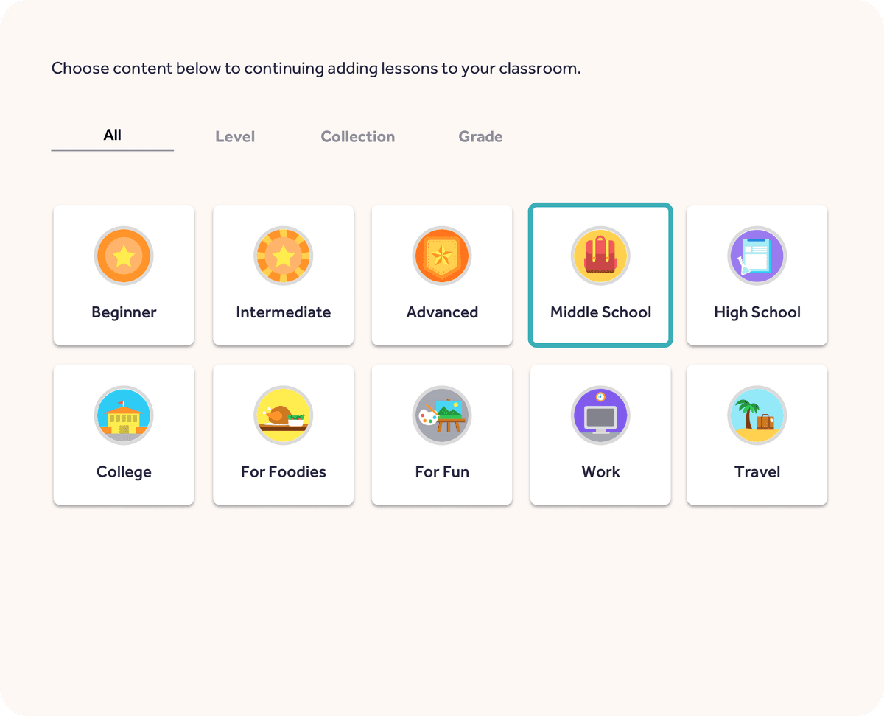Choose the Advanced card label
884x716 pixels.
442,312
